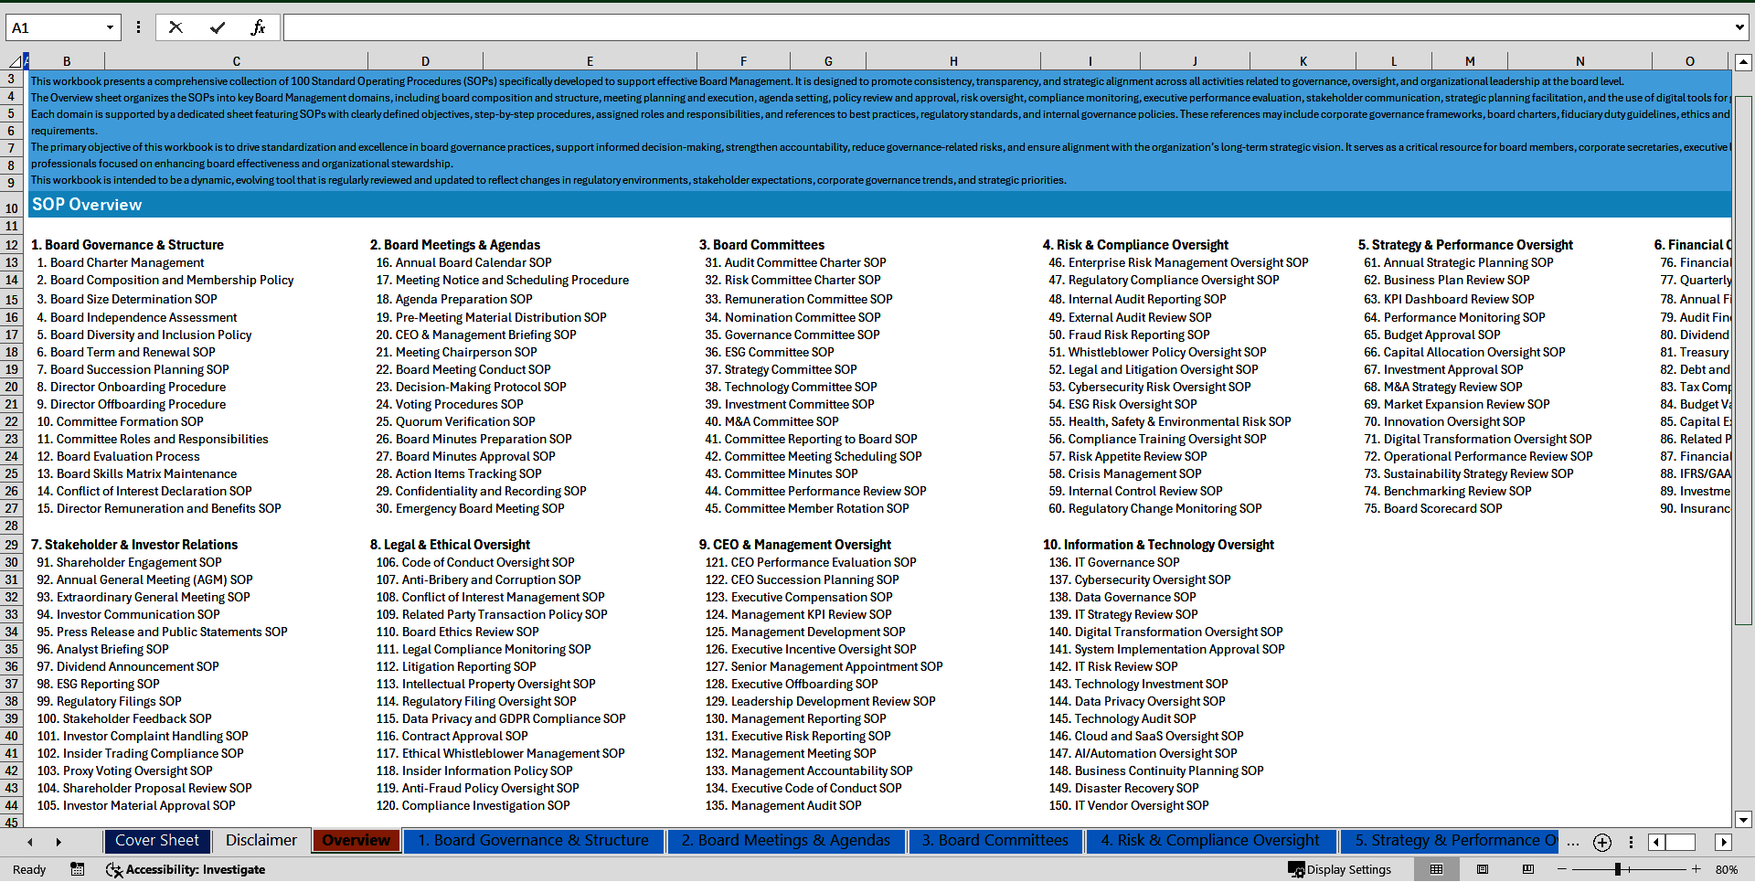Switch to the 3. Board Committees tab
1755x882 pixels.
pos(994,841)
